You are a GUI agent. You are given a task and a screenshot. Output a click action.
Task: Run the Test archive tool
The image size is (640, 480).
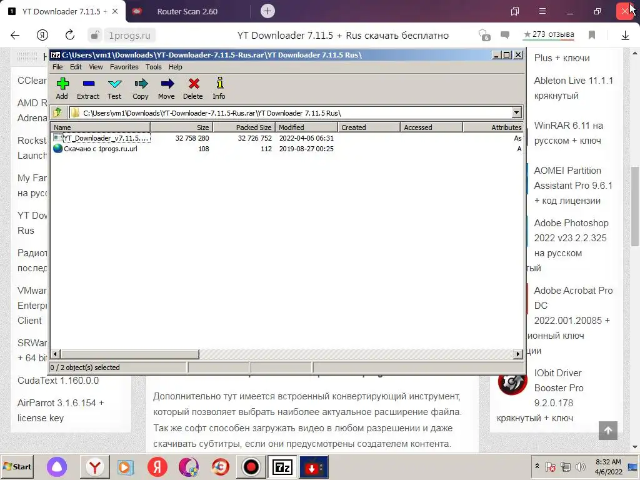tap(114, 88)
